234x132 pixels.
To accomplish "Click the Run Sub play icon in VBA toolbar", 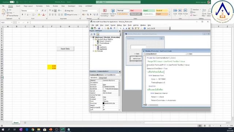I will [x=121, y=28].
